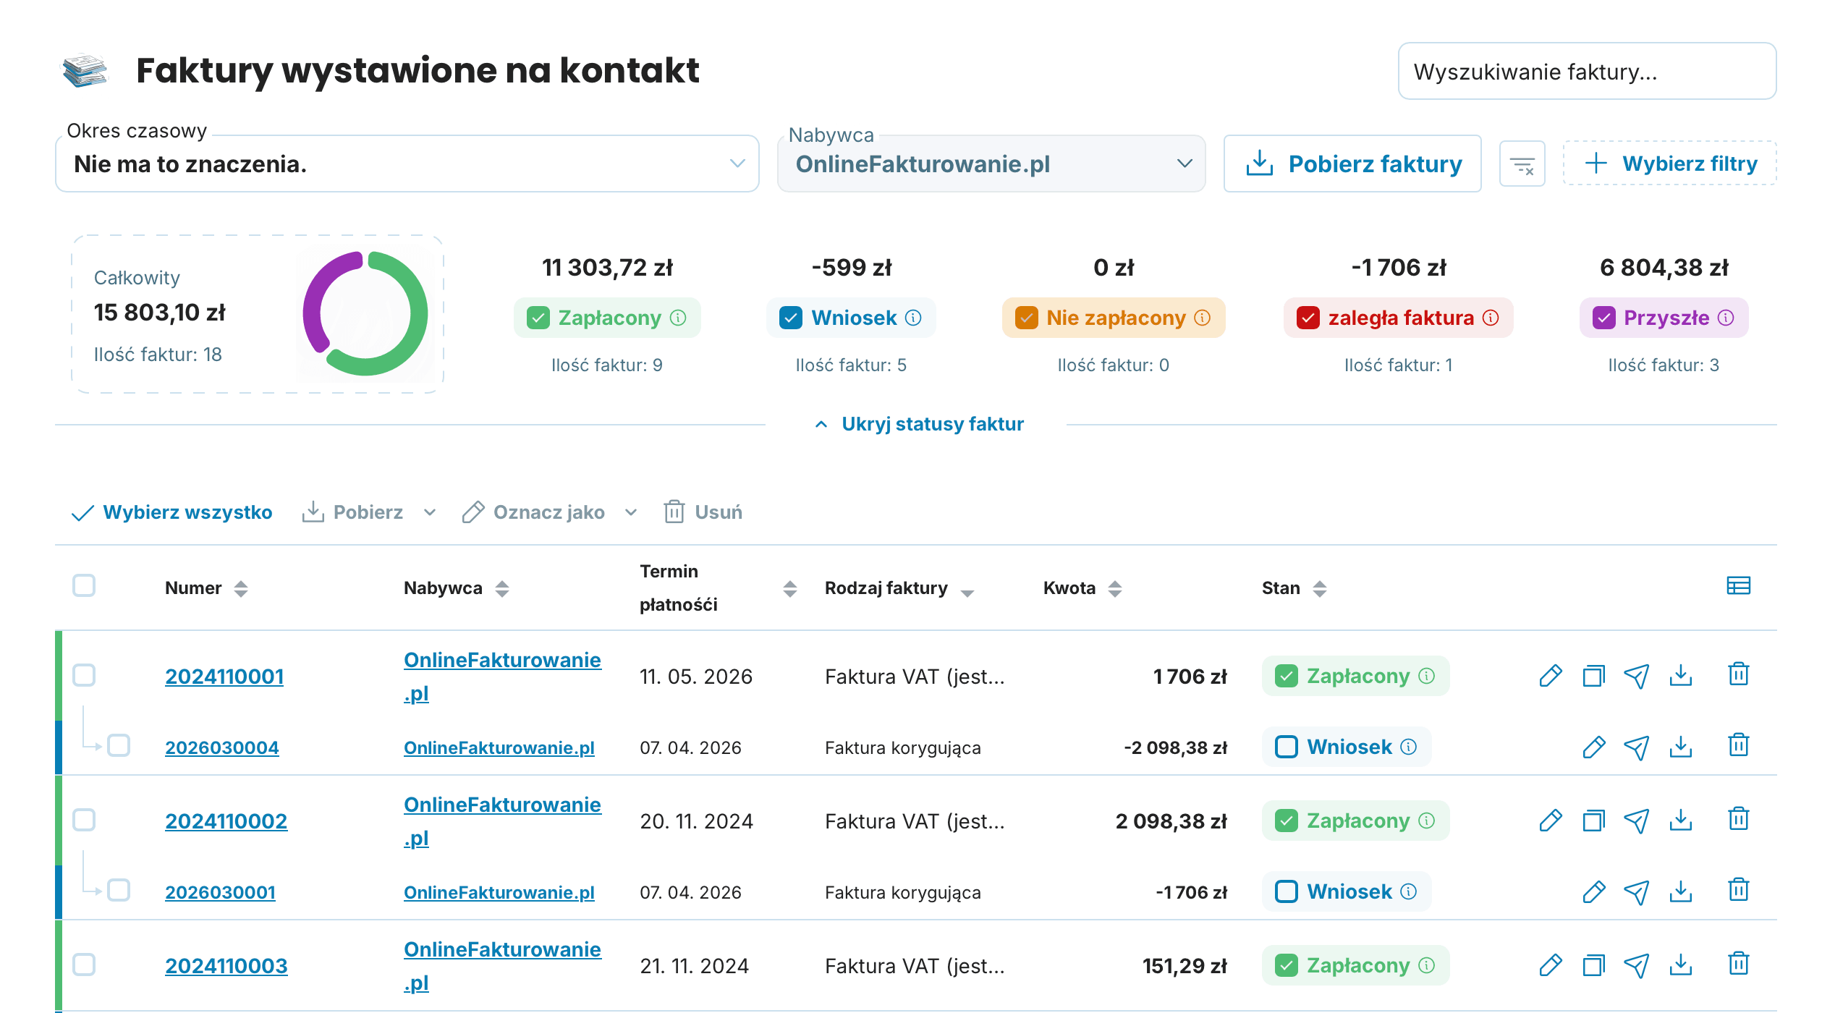Screen dimensions: 1822x1013
Task: Toggle the Przyszłe status filter checkbox
Action: pos(1603,318)
